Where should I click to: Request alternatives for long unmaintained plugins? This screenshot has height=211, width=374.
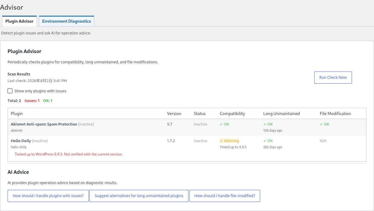click(x=139, y=196)
